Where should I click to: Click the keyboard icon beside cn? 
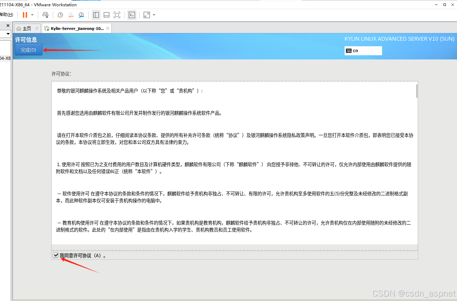(349, 51)
